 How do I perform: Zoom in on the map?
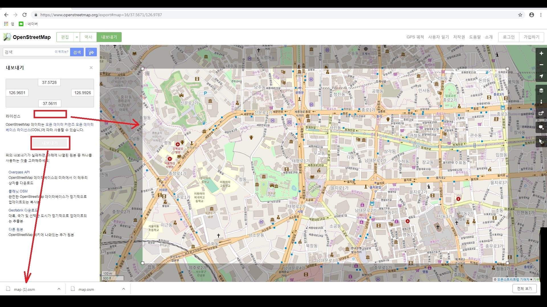pyautogui.click(x=541, y=53)
